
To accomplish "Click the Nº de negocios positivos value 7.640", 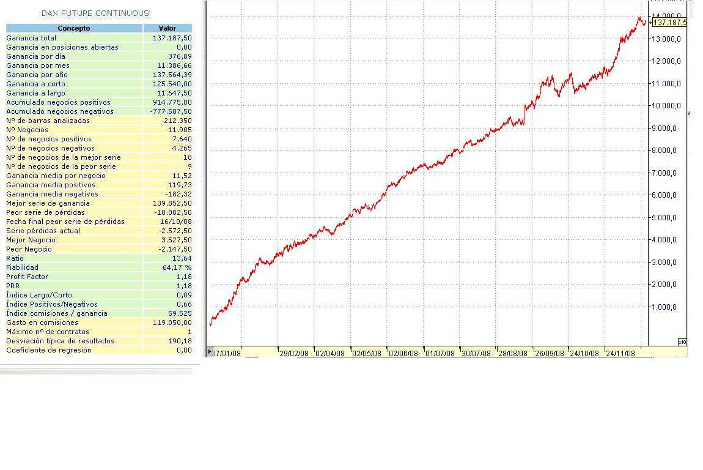I will pos(182,139).
